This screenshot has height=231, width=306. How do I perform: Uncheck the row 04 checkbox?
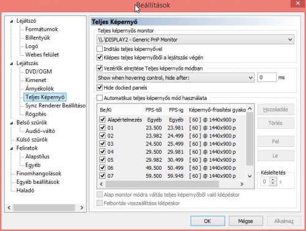(x=102, y=152)
